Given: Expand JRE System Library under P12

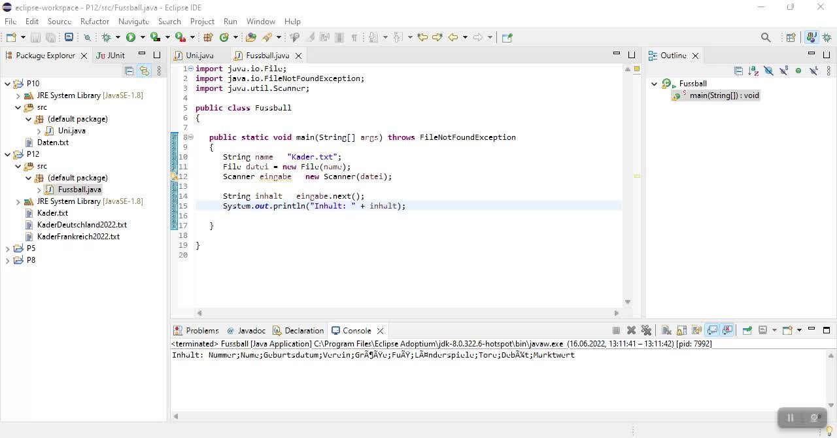Looking at the screenshot, I should (18, 201).
